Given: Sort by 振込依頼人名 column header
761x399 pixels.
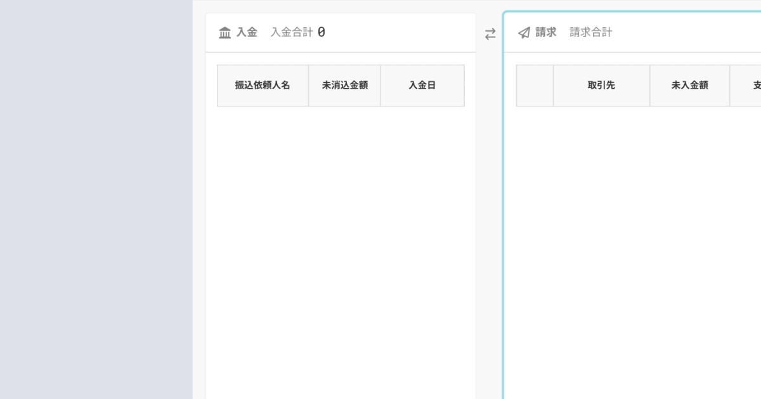Looking at the screenshot, I should (263, 85).
